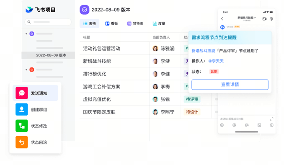Click the orange 状态回滚 undo icon
Image resolution: width=284 pixels, height=165 pixels.
tap(22, 142)
